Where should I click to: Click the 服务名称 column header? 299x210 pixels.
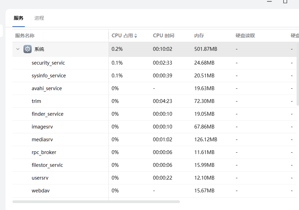pos(25,36)
